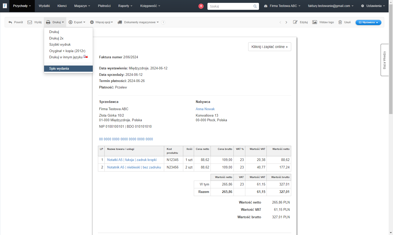The height and width of the screenshot is (235, 393).
Task: Open the Klienci navigation item
Action: [x=62, y=6]
